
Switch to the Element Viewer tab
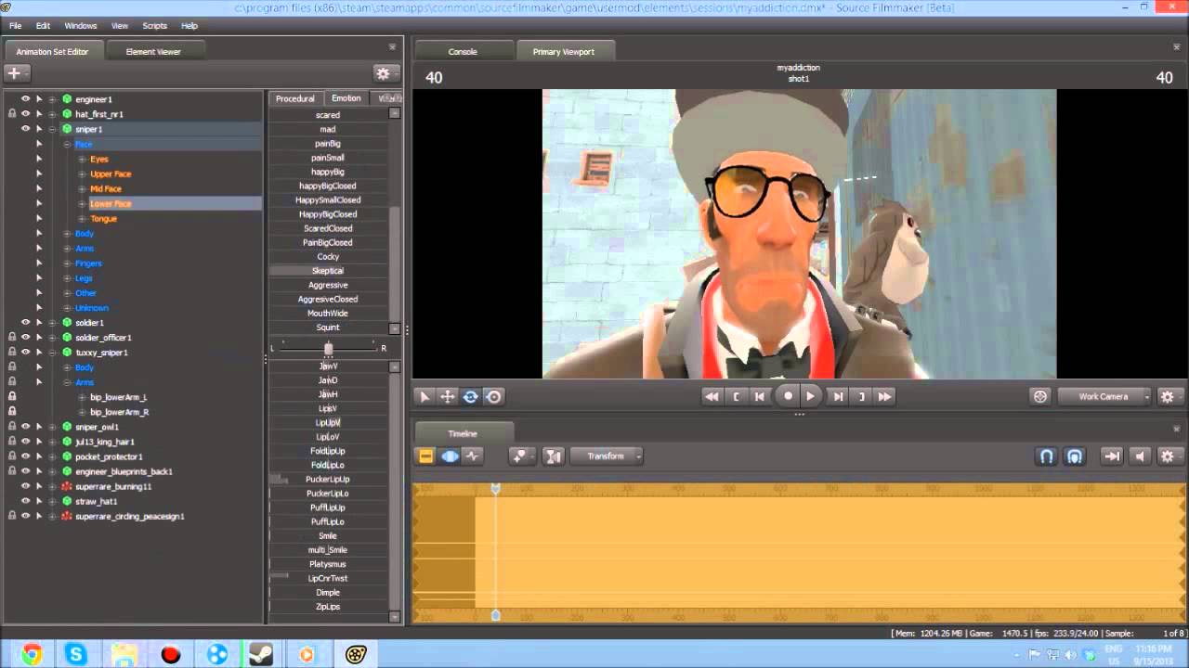point(153,52)
